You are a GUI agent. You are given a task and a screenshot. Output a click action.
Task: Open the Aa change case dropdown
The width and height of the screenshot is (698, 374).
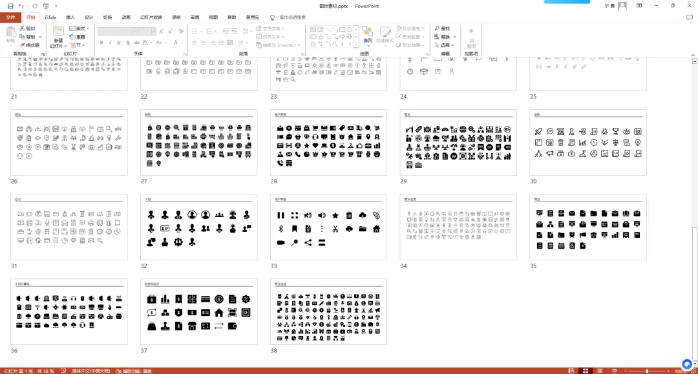(160, 43)
